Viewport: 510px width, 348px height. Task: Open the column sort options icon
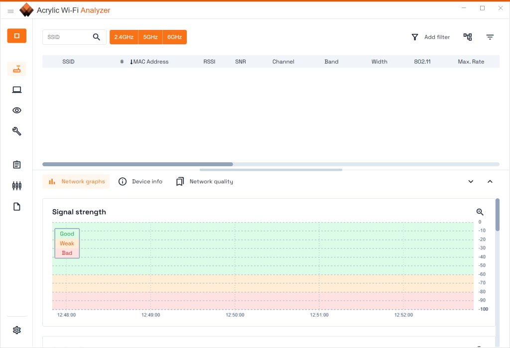click(490, 37)
